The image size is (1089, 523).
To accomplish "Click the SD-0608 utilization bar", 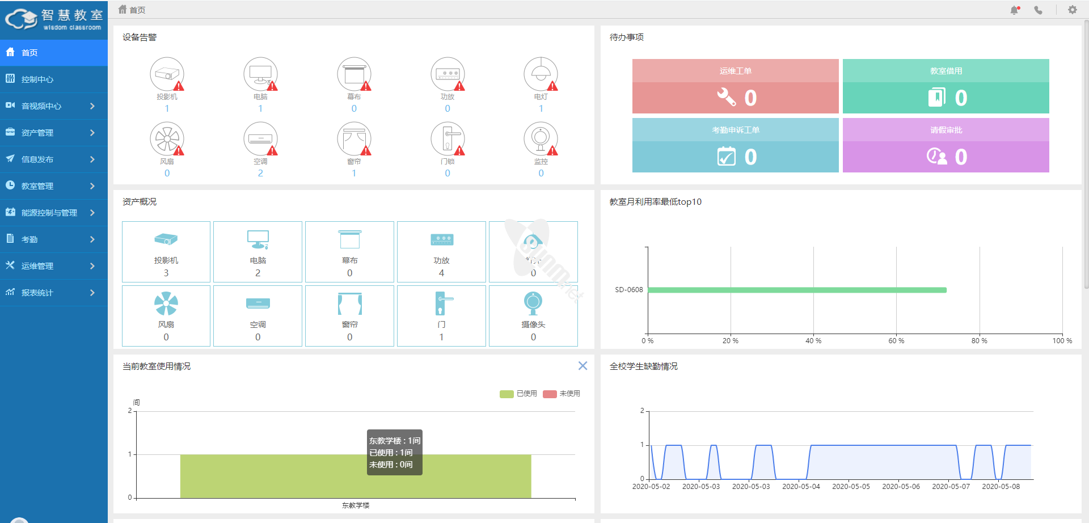I will tap(797, 290).
